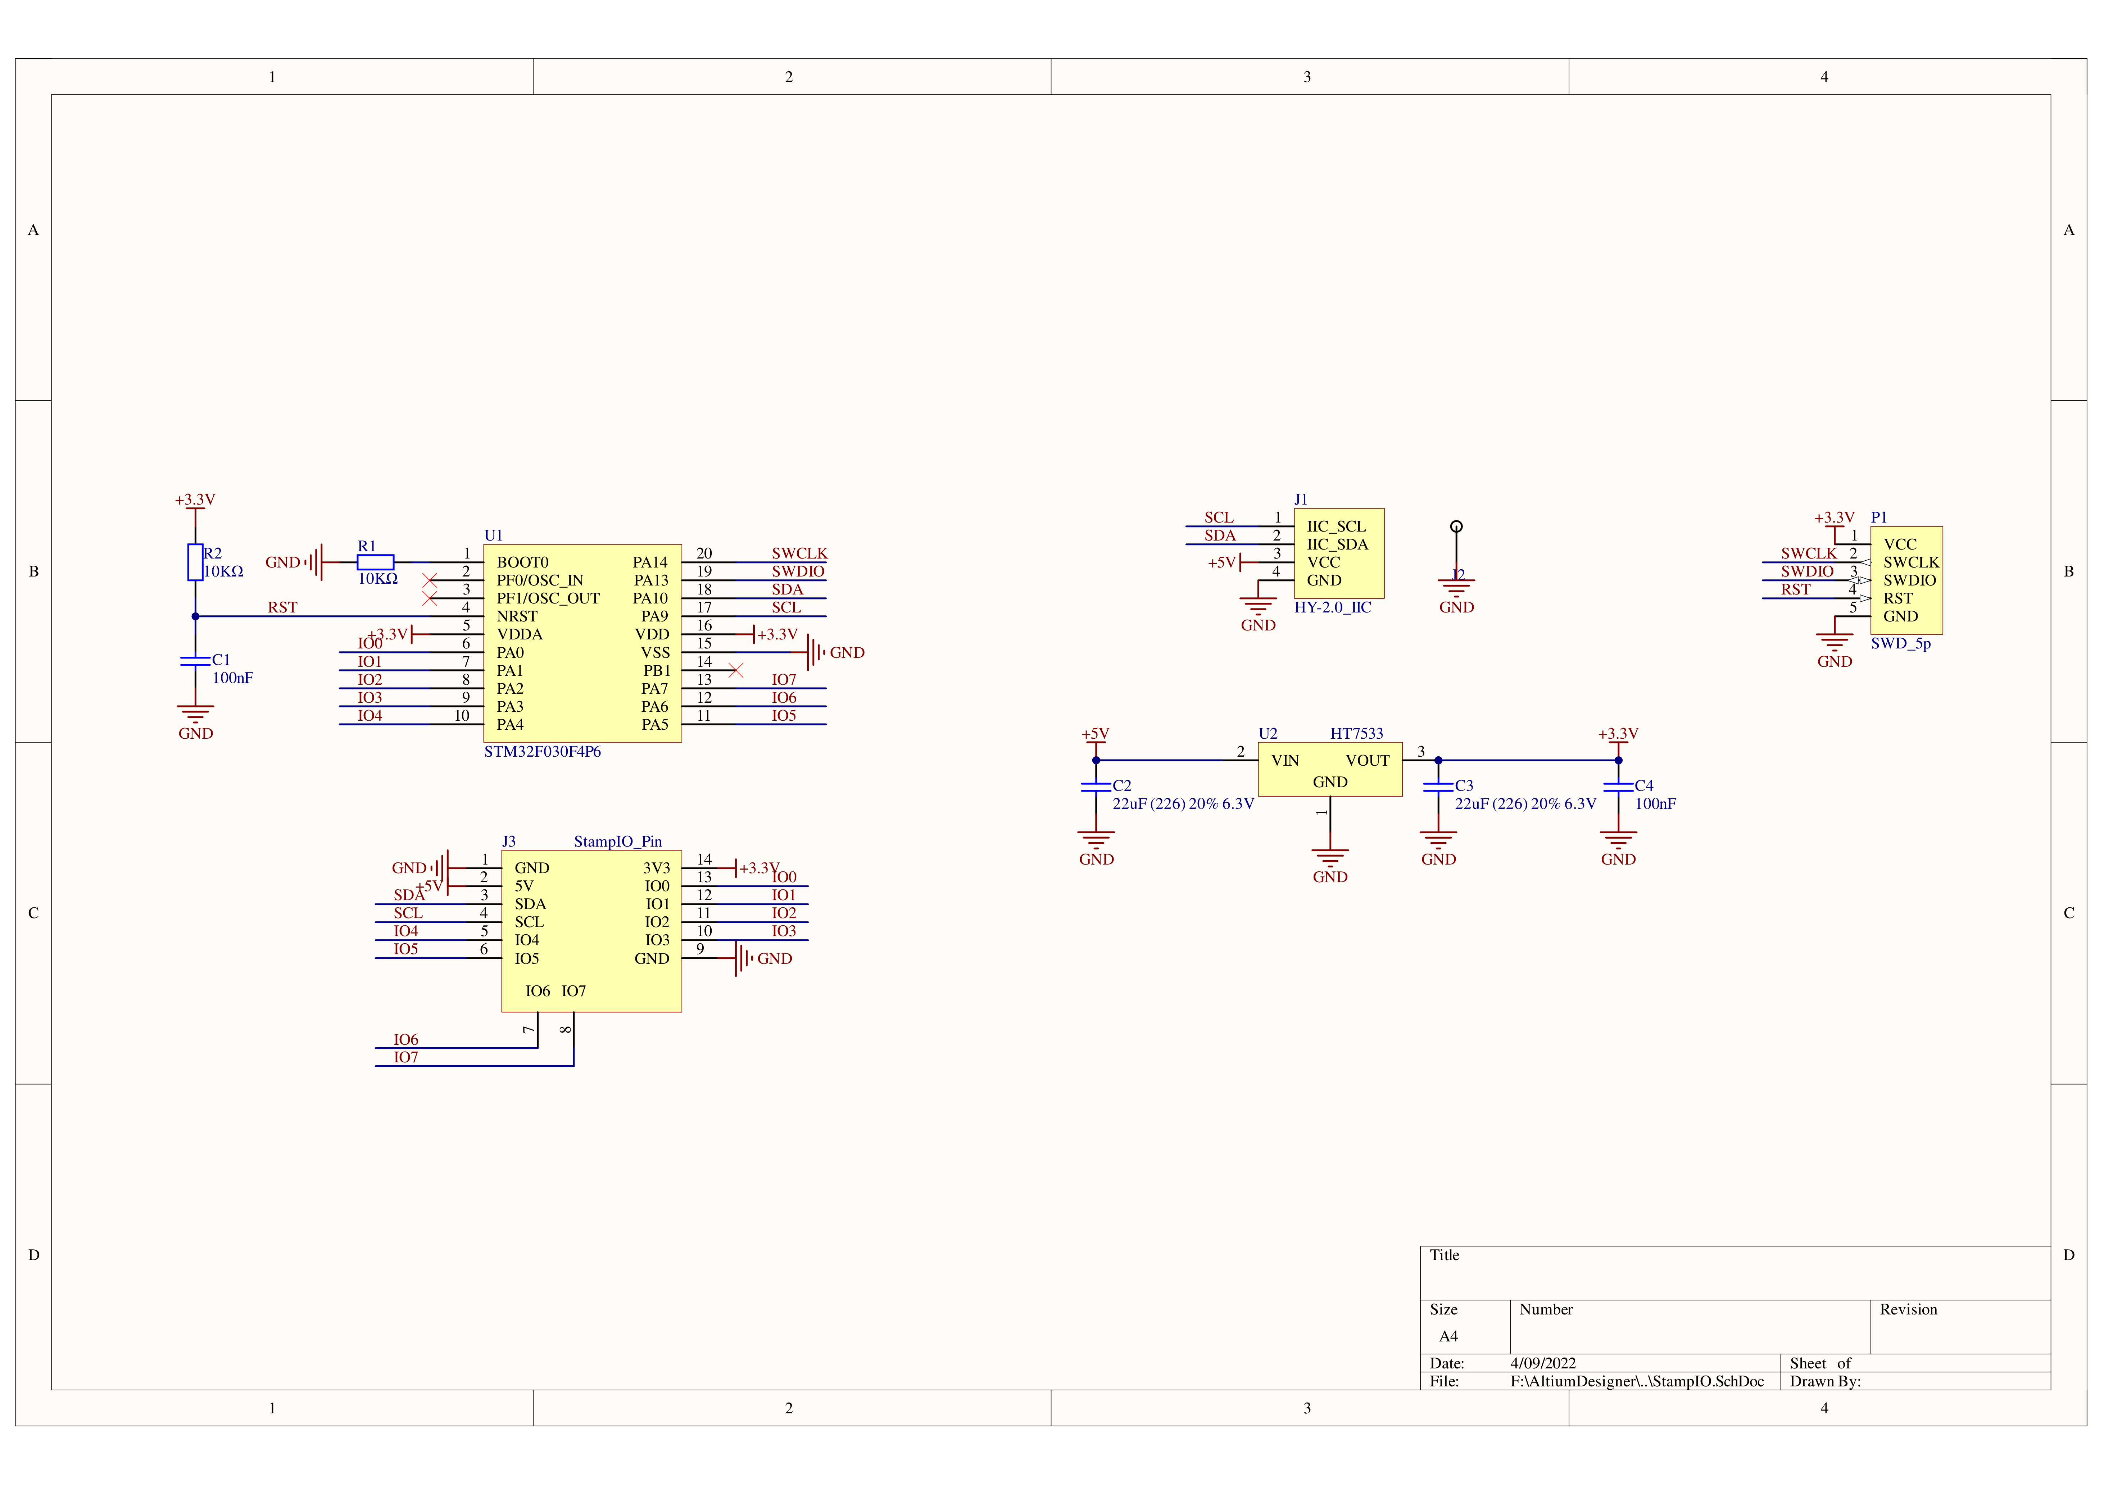2104x1486 pixels.
Task: Click the J3 StampIO_Pin component body
Action: (x=592, y=931)
